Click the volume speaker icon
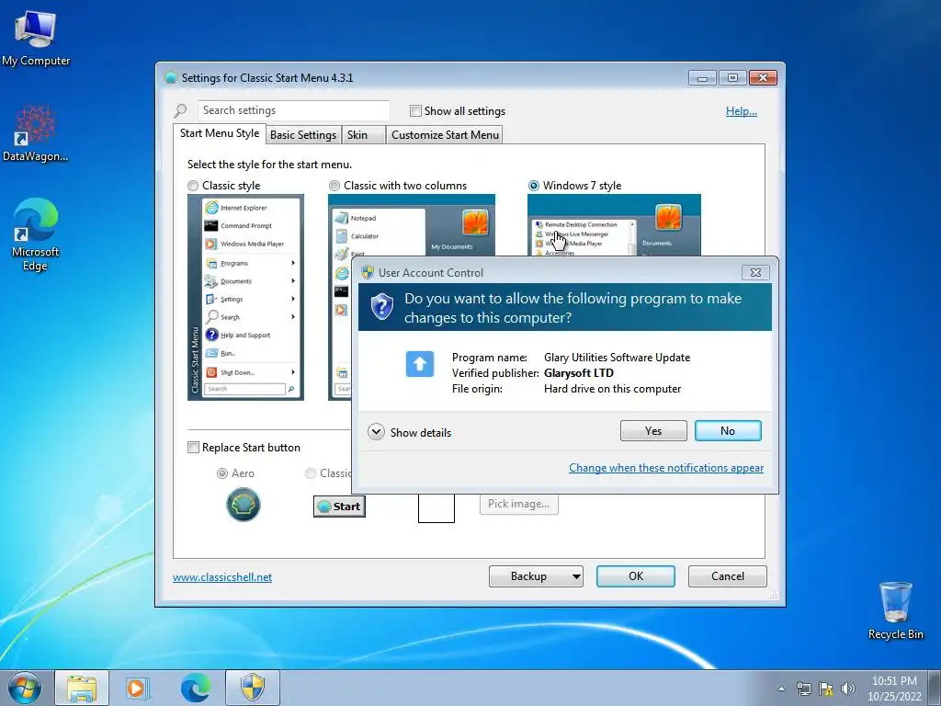This screenshot has height=706, width=941. point(847,689)
